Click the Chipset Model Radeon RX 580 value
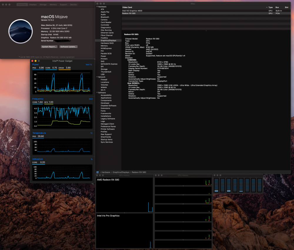Viewport: 294px width, 250px height. [152, 39]
